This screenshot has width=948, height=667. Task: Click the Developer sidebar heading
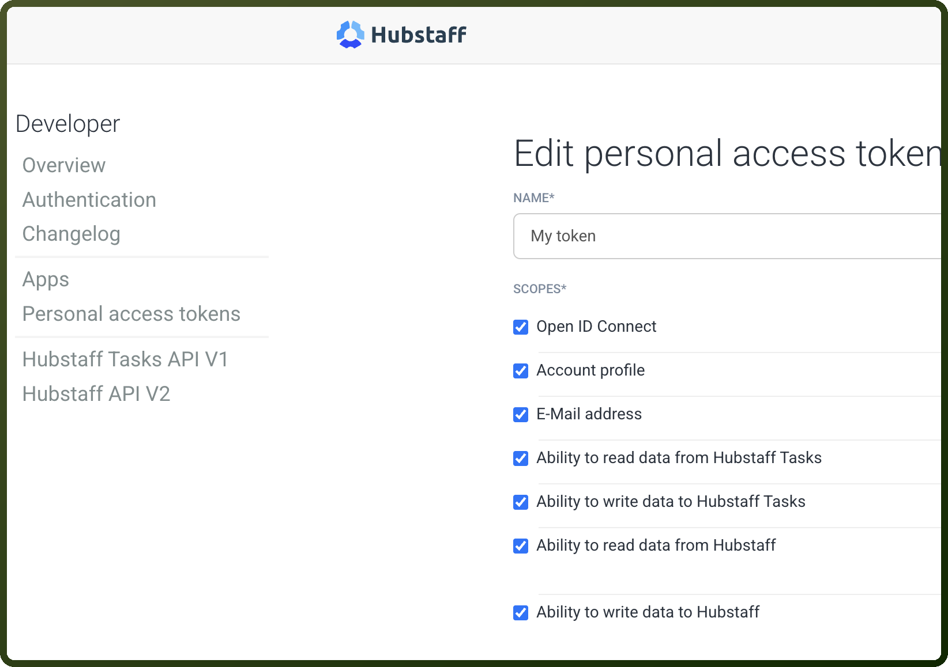click(68, 124)
